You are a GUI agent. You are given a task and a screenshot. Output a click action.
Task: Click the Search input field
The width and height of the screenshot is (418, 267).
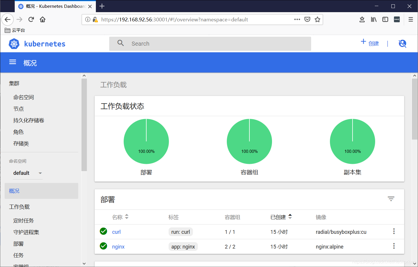pos(210,44)
